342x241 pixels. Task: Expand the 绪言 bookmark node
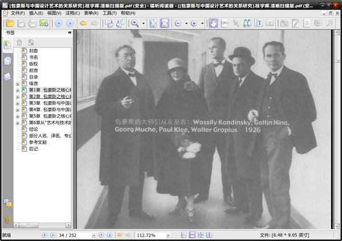18,84
